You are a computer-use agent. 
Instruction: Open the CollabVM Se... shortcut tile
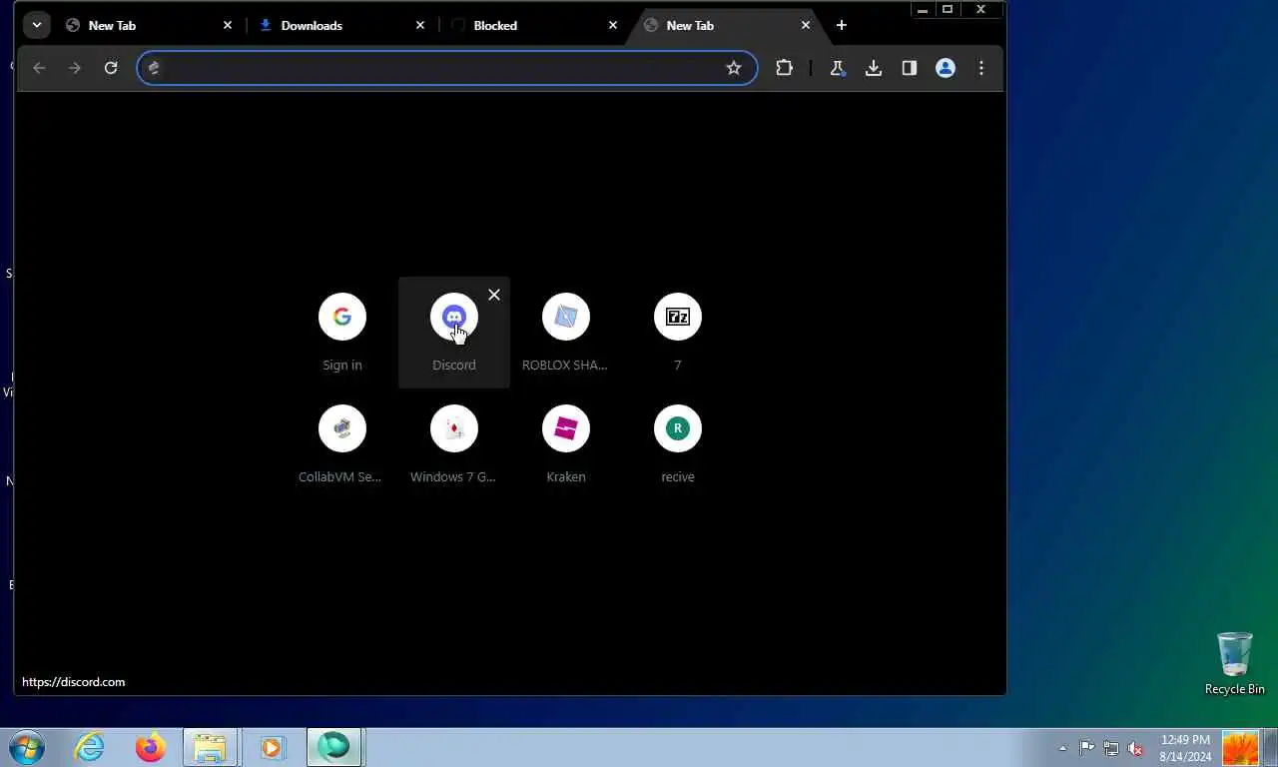[342, 444]
